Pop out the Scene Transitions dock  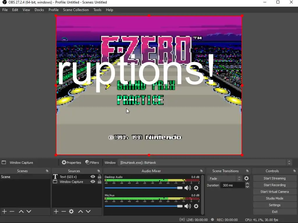pyautogui.click(x=247, y=171)
